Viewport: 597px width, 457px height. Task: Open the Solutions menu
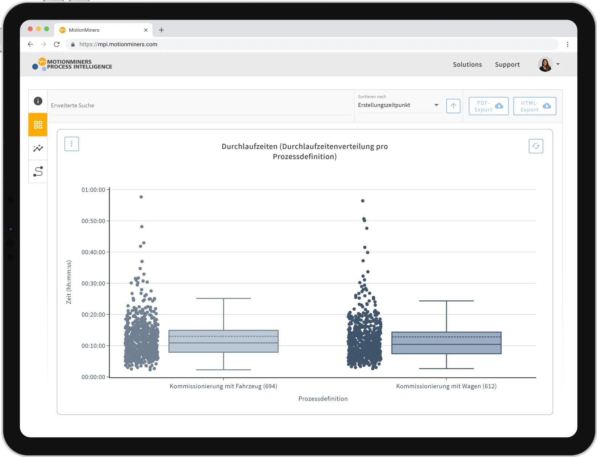click(467, 64)
